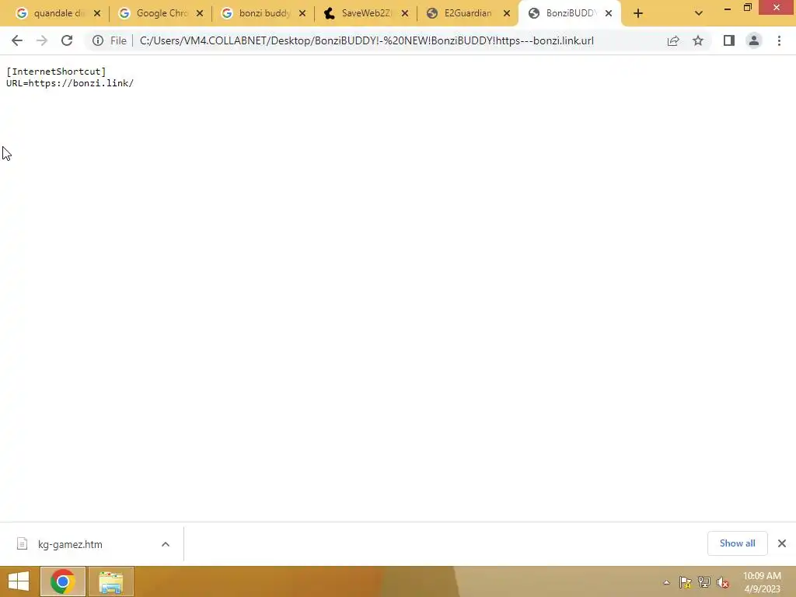Click Show all downloads button
This screenshot has width=796, height=597.
coord(737,543)
